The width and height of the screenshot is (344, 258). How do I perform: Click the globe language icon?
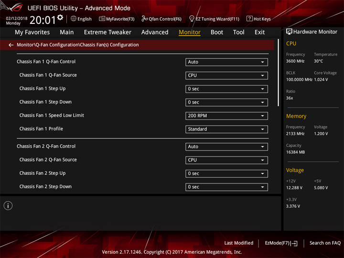[x=74, y=19]
